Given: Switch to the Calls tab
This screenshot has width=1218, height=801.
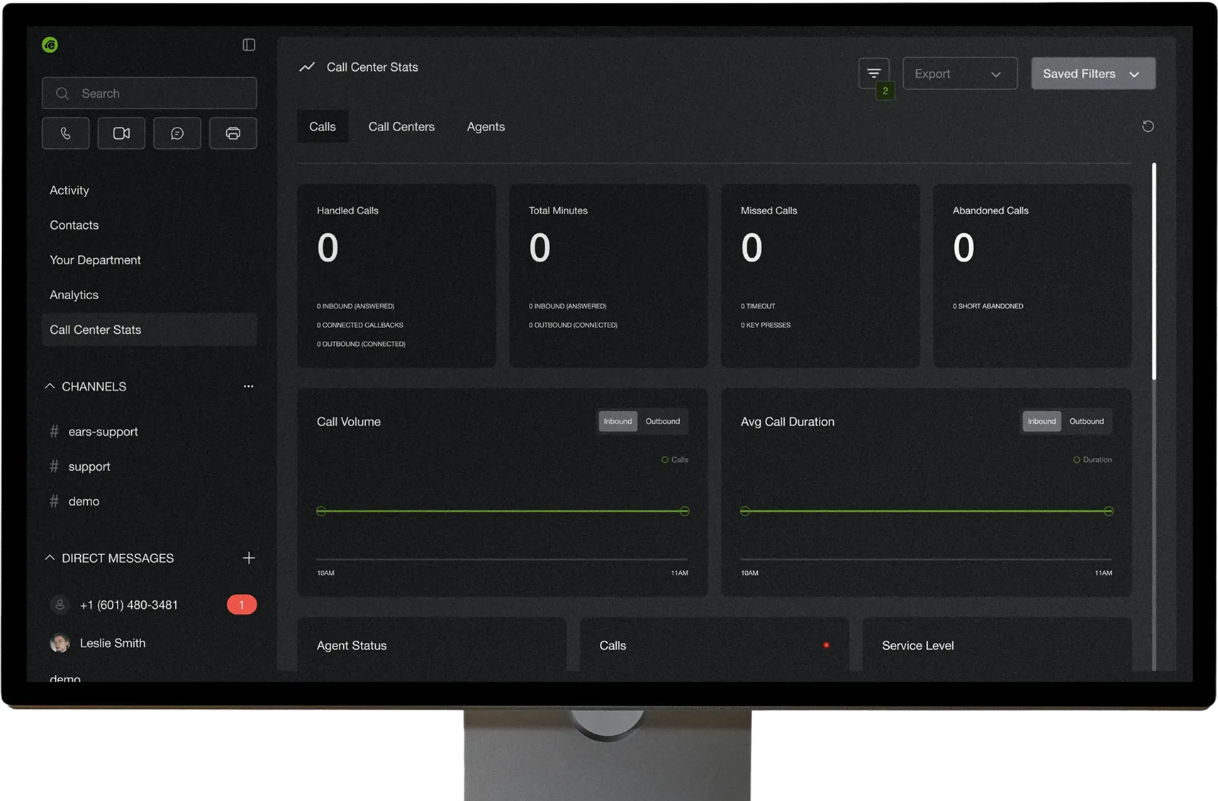Looking at the screenshot, I should (323, 126).
